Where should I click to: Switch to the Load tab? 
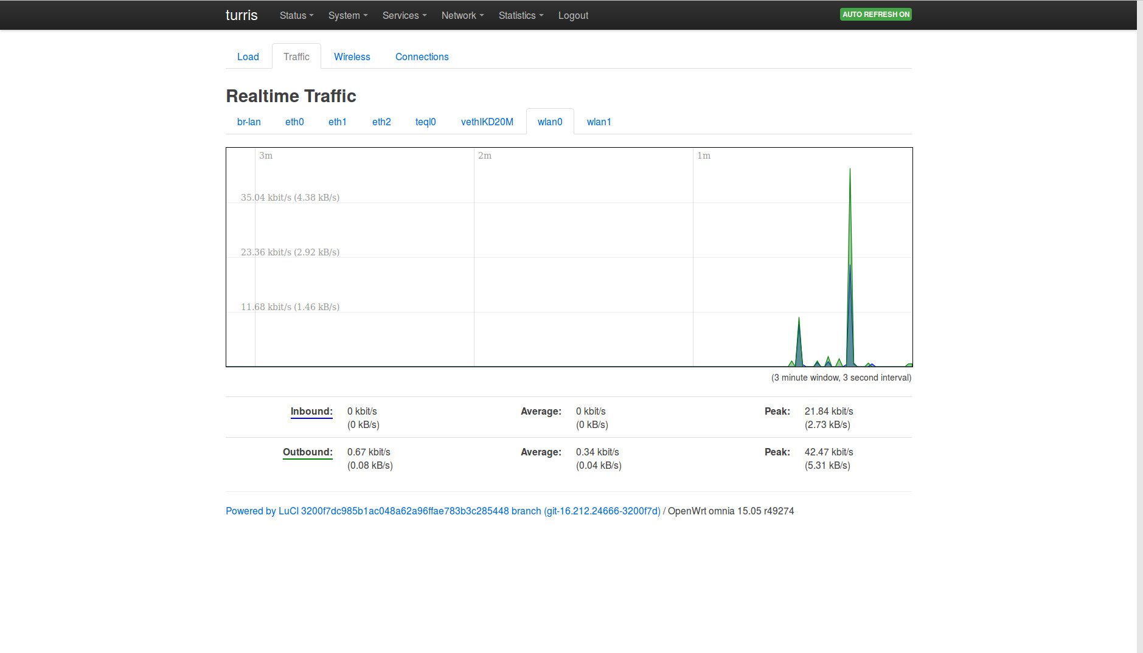pos(248,57)
